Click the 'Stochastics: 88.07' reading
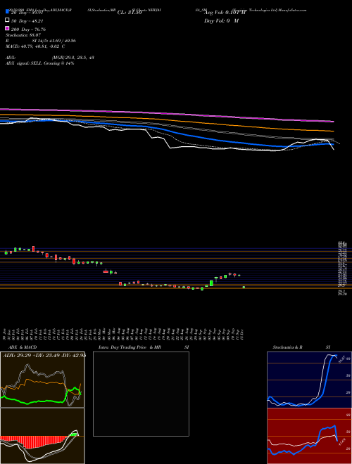 tap(23, 35)
